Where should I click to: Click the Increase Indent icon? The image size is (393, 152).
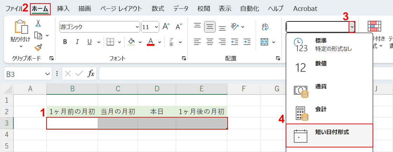click(x=247, y=42)
